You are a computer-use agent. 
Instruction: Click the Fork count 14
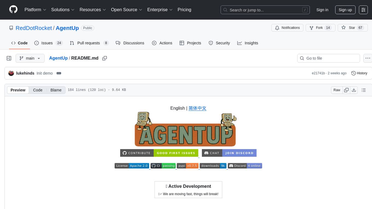click(x=328, y=28)
